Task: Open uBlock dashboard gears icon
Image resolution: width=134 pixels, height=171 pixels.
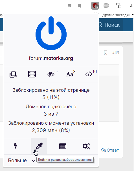Action: coord(86,146)
